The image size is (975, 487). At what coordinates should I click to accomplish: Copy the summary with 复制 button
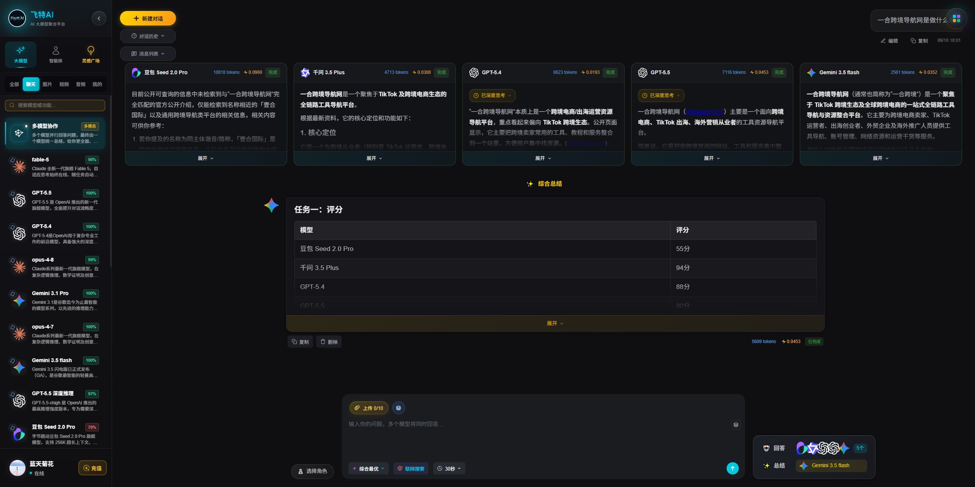(x=300, y=342)
